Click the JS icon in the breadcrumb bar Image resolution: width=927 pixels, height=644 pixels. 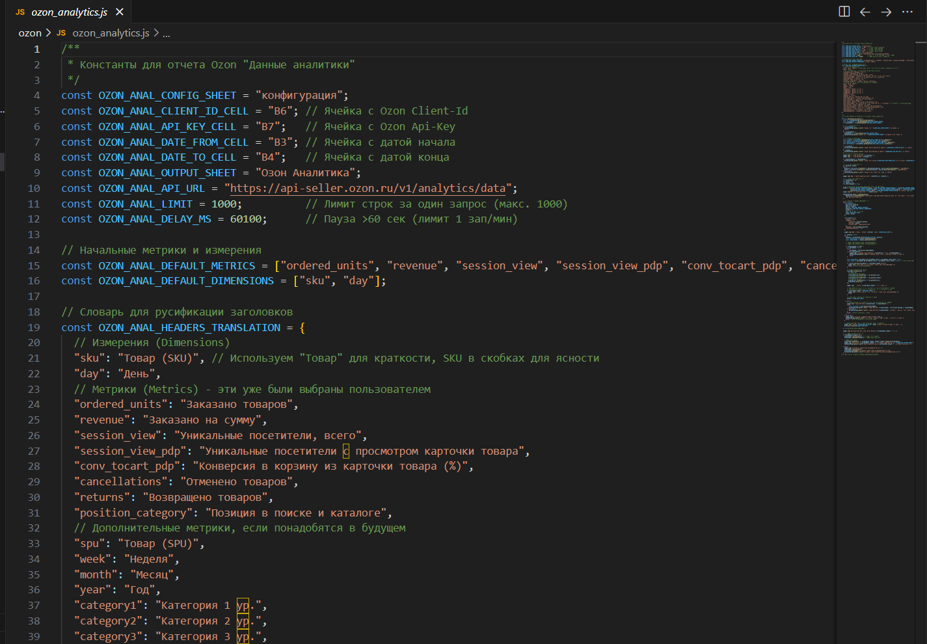coord(61,33)
